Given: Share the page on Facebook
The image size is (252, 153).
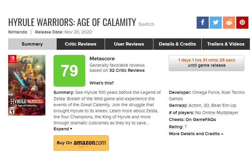Looking at the screenshot, I should pos(202,23).
